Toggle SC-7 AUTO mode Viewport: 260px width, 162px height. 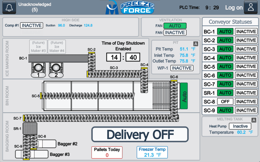click(x=225, y=84)
